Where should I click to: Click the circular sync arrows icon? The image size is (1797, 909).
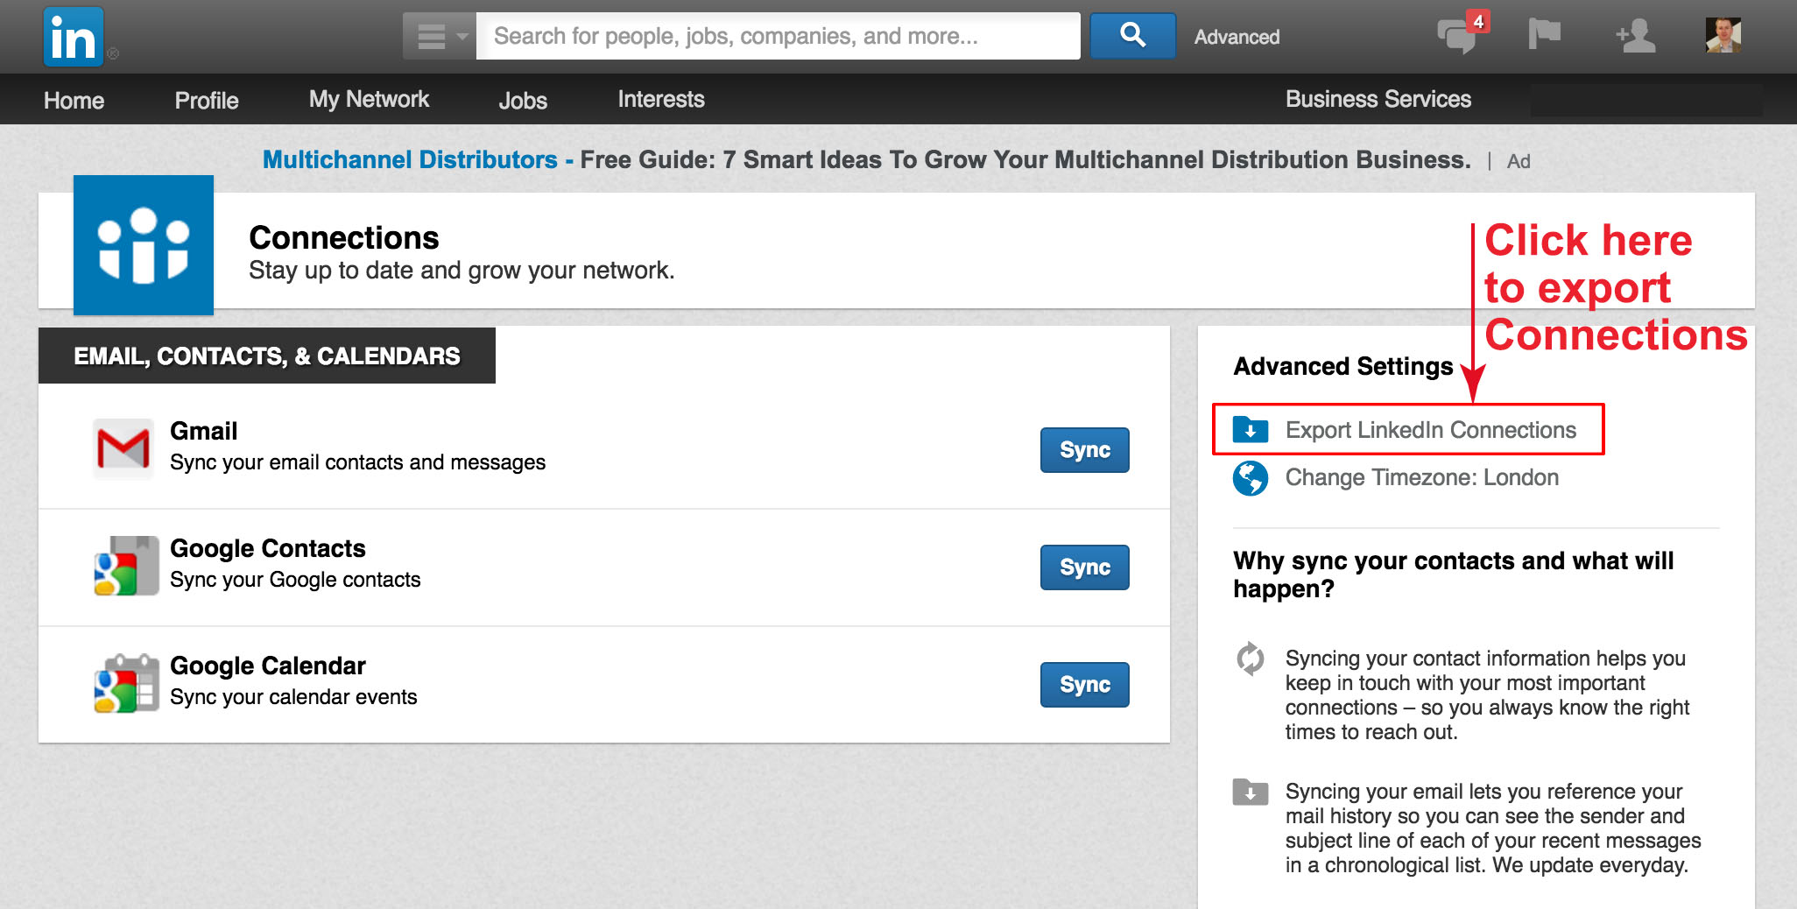pos(1250,659)
